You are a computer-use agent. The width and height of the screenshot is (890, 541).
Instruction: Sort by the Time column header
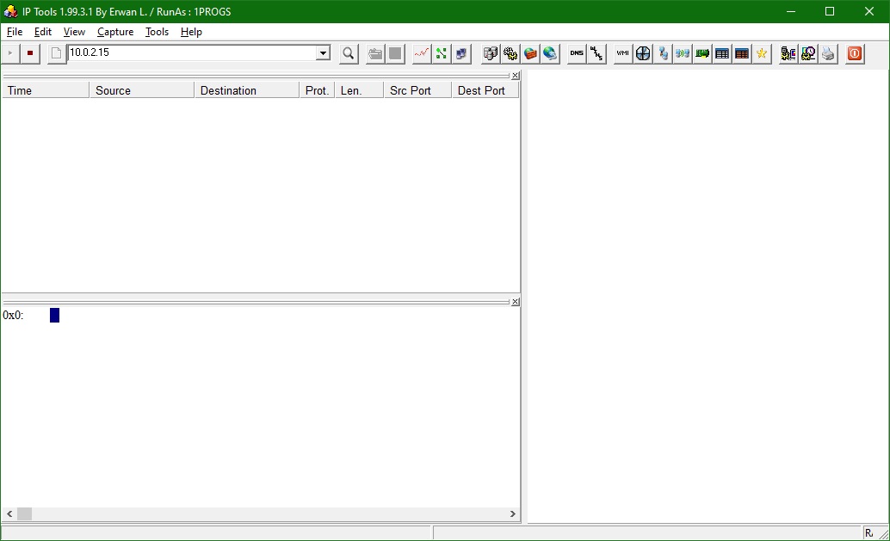[46, 90]
